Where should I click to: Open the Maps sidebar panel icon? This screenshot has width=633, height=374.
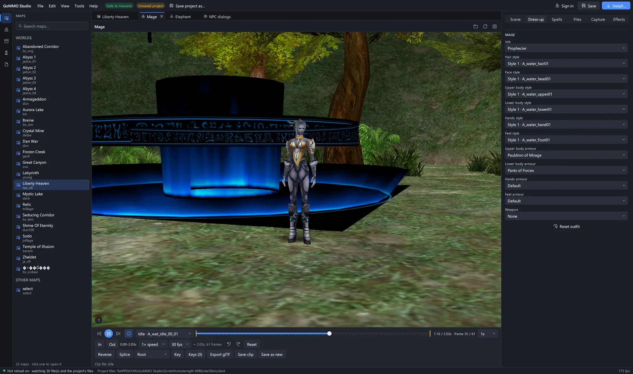point(6,18)
